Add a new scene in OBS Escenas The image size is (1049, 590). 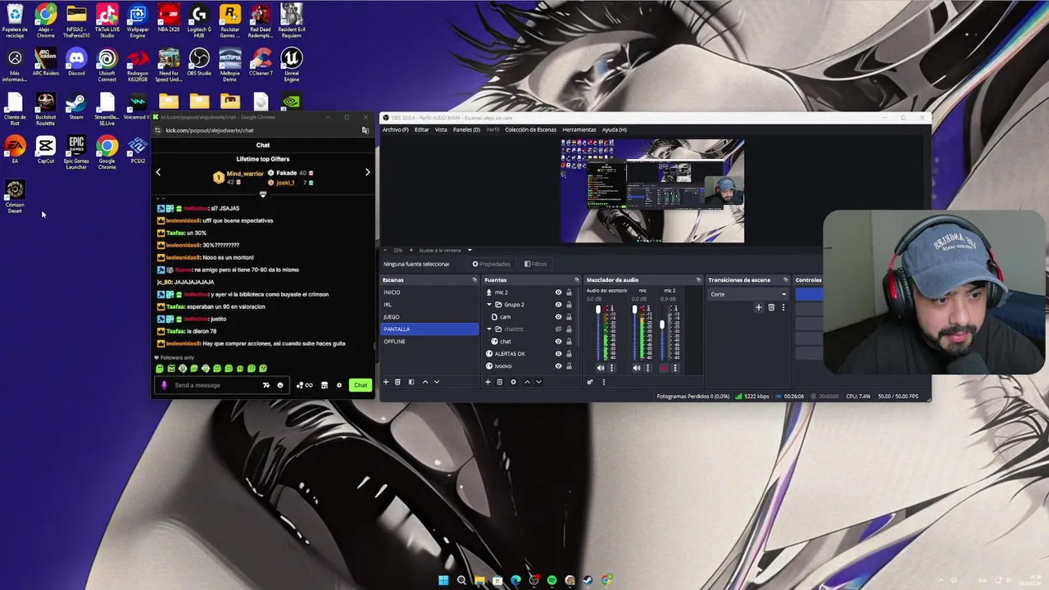pos(386,382)
